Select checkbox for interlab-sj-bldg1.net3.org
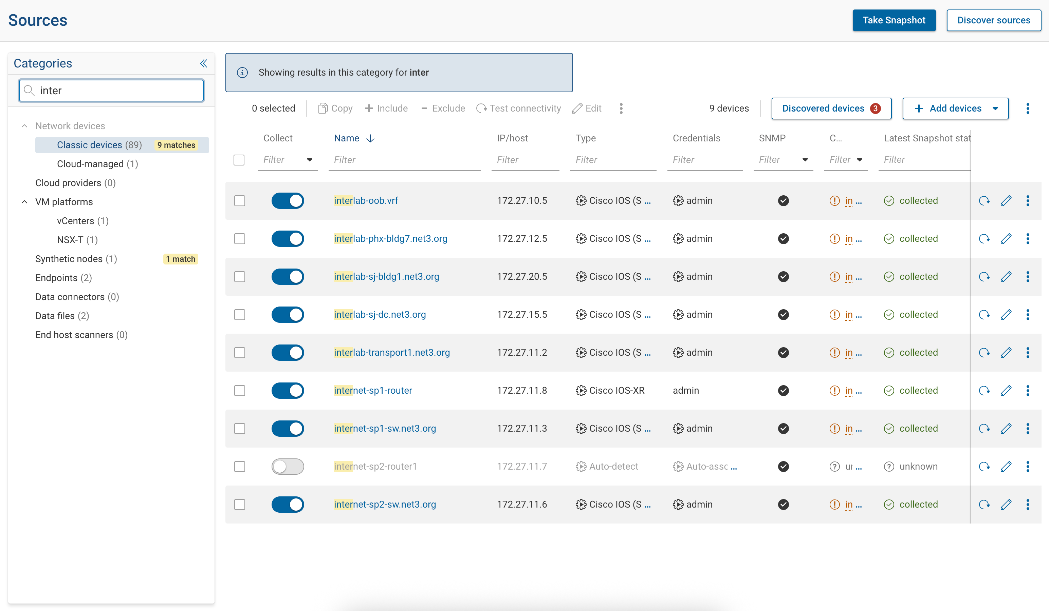Image resolution: width=1049 pixels, height=611 pixels. (239, 277)
